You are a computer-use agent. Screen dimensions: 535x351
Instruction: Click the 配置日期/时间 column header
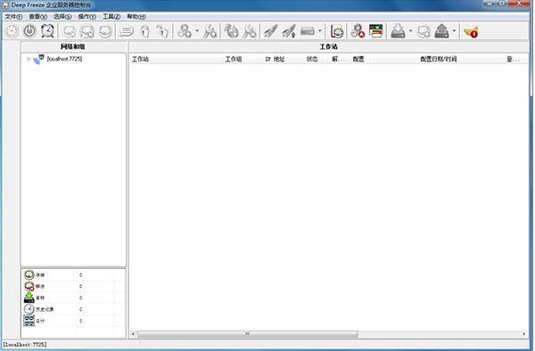tap(439, 59)
